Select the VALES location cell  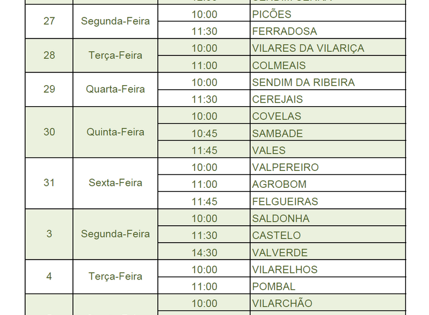328,149
